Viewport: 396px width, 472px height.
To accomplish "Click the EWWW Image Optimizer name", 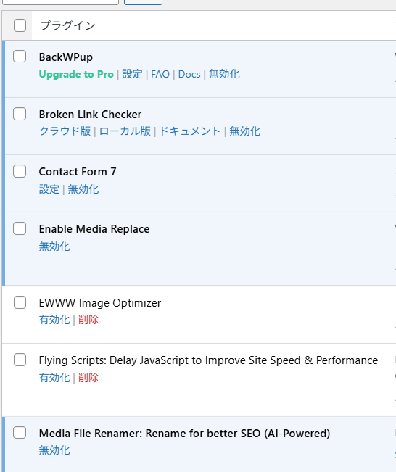I will point(100,303).
